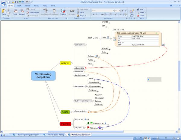181x140 pixels.
Task: Select the Electrabel subtopic
Action: coord(99,98)
